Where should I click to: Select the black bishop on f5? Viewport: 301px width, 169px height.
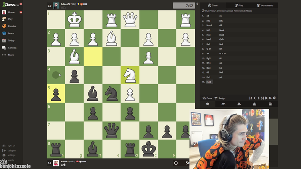tap(93, 94)
